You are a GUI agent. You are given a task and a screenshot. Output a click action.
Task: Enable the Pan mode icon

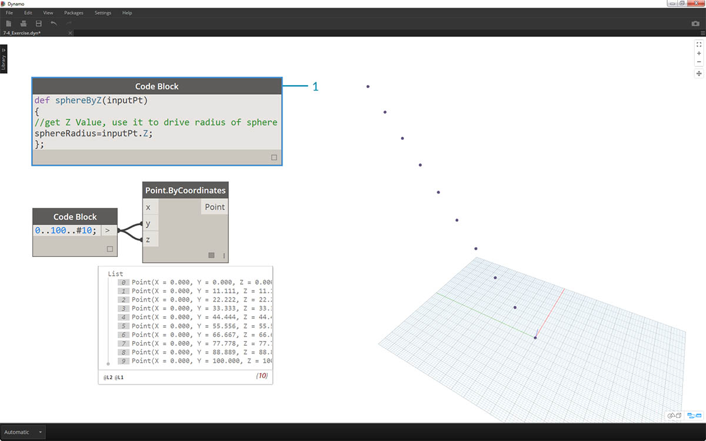699,73
